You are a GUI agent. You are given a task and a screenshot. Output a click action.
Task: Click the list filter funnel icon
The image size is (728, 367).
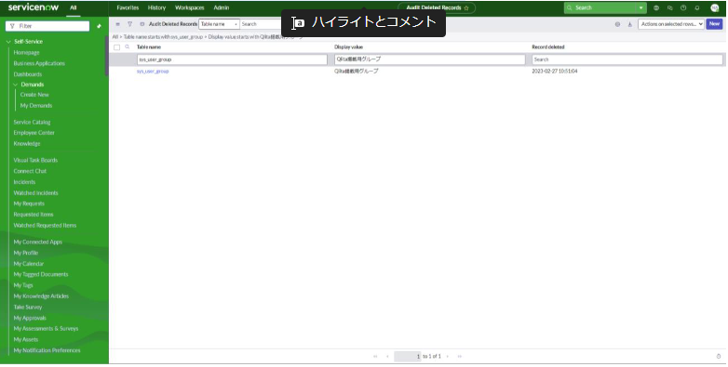(129, 24)
